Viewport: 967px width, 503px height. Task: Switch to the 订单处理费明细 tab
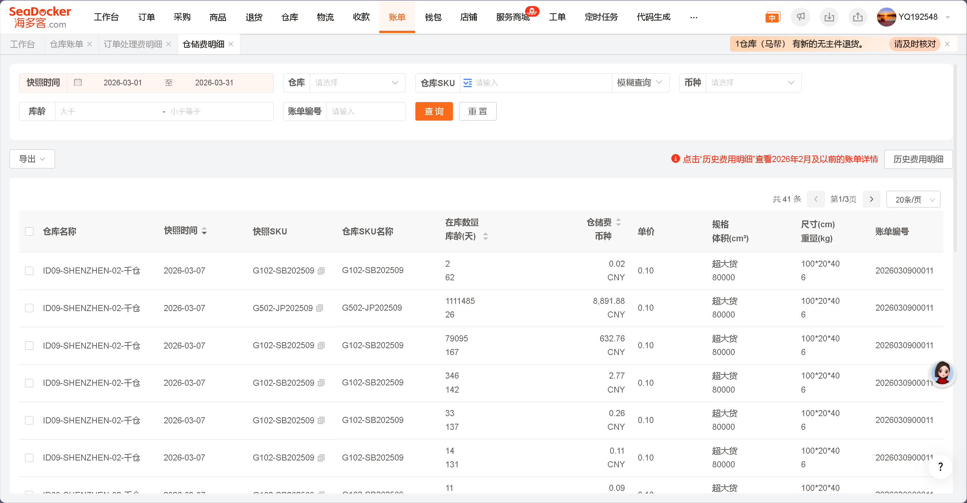click(x=133, y=44)
